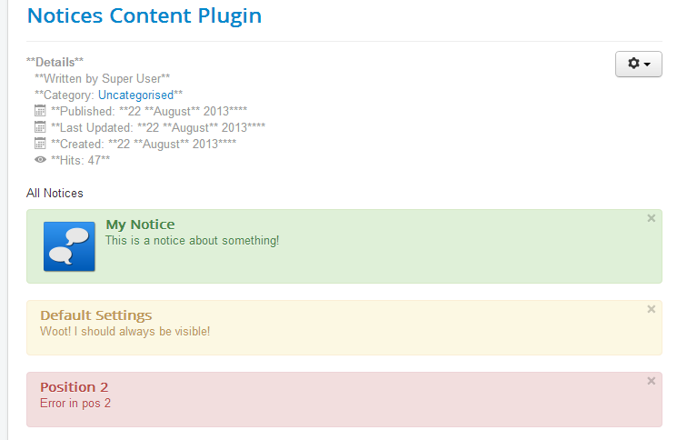Click the Hits eye icon
The height and width of the screenshot is (440, 677).
click(x=40, y=160)
